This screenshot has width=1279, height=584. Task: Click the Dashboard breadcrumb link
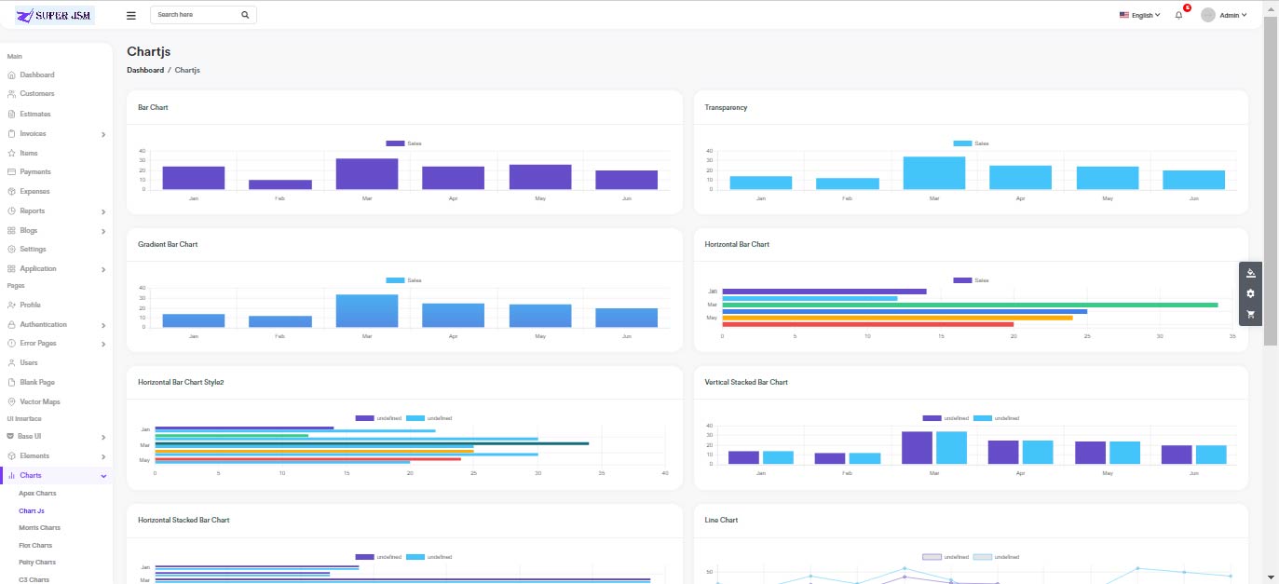[145, 70]
